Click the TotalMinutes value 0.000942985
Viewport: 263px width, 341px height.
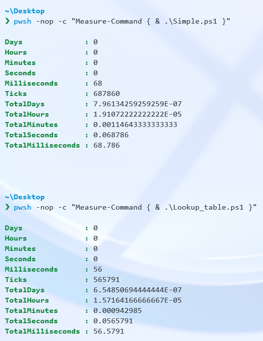point(117,310)
